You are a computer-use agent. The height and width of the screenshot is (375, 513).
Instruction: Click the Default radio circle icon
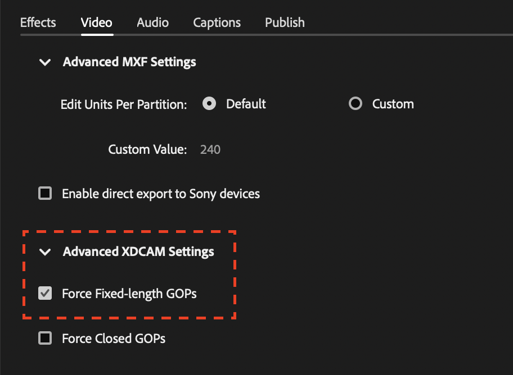coord(209,103)
